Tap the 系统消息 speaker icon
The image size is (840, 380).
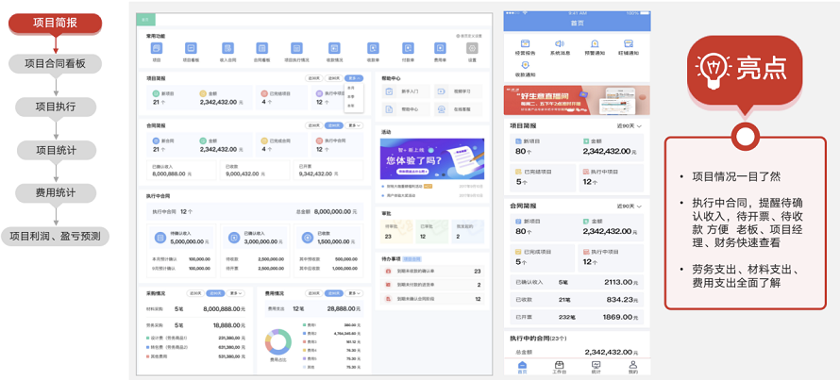[560, 43]
